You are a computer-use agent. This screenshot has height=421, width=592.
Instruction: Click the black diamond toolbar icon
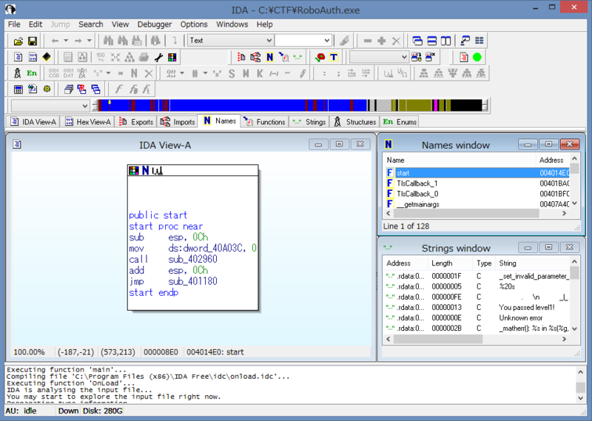coord(47,57)
